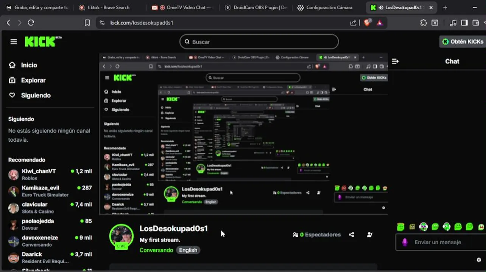Open the Kick hamburger menu

coord(14,42)
